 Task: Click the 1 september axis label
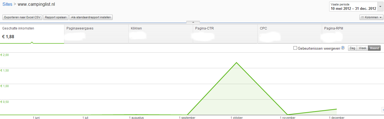[x=187, y=118]
